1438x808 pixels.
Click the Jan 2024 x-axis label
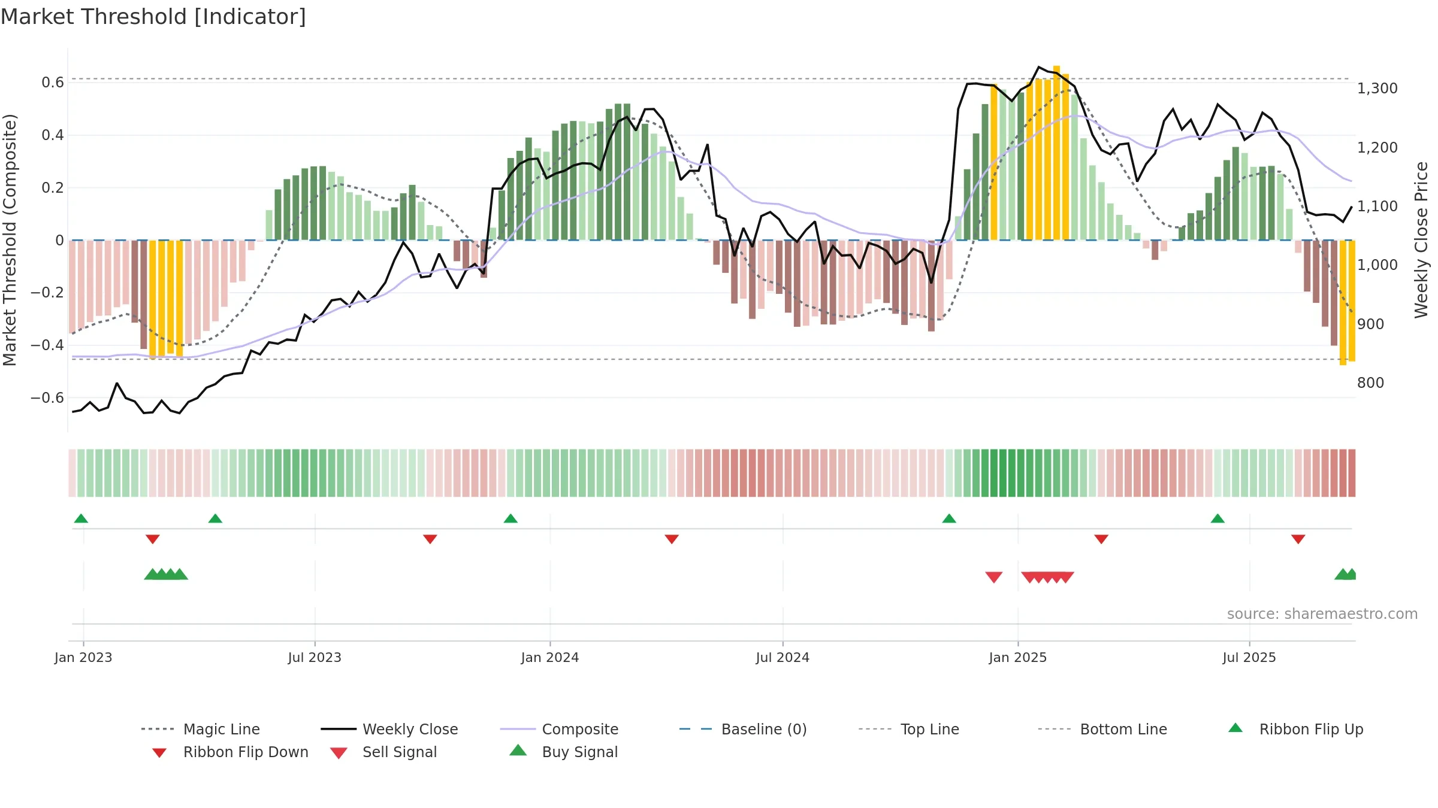(x=550, y=657)
